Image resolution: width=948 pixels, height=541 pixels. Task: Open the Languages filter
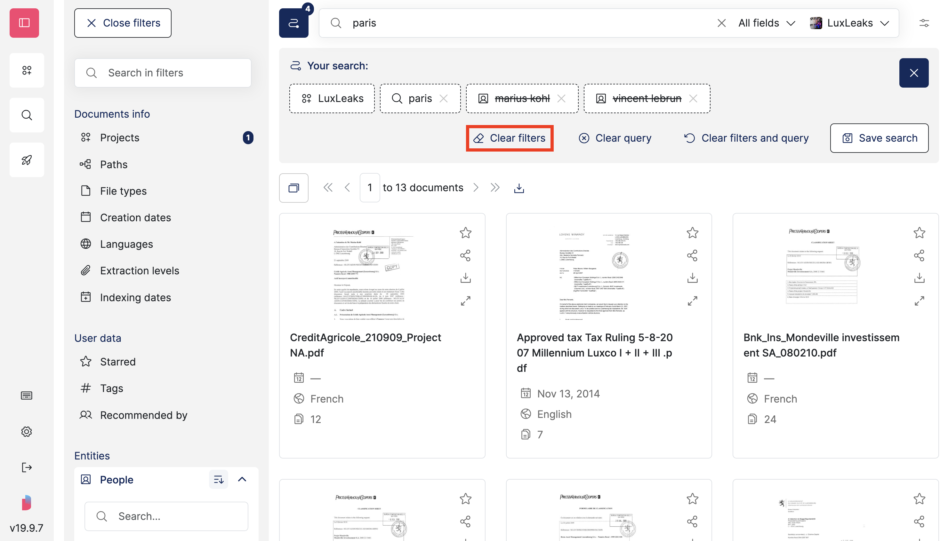[126, 244]
